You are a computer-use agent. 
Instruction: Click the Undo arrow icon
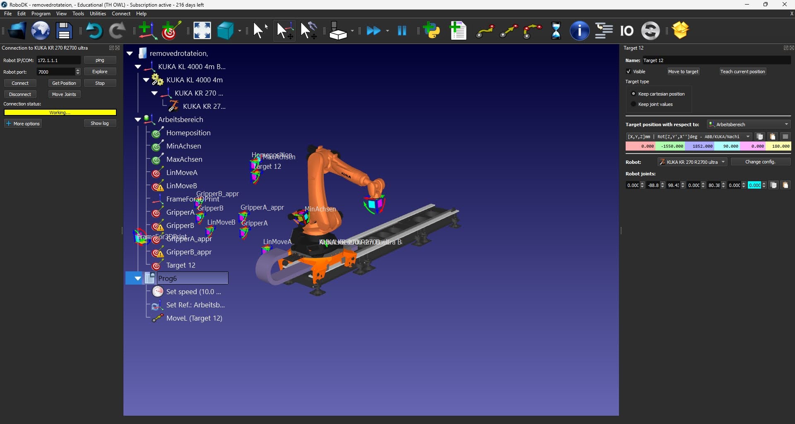pos(94,31)
